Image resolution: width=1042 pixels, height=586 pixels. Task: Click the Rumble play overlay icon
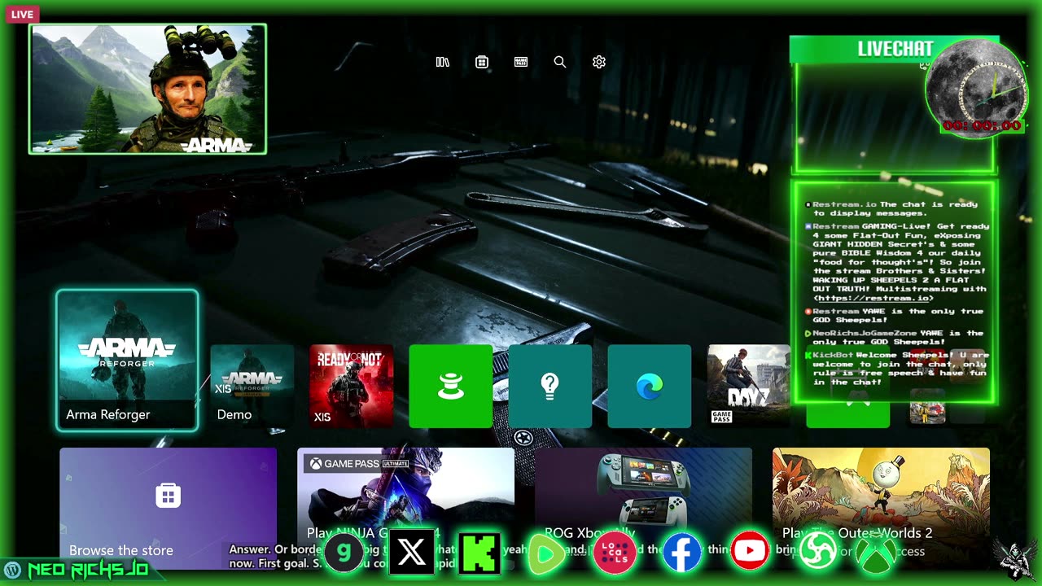[546, 554]
